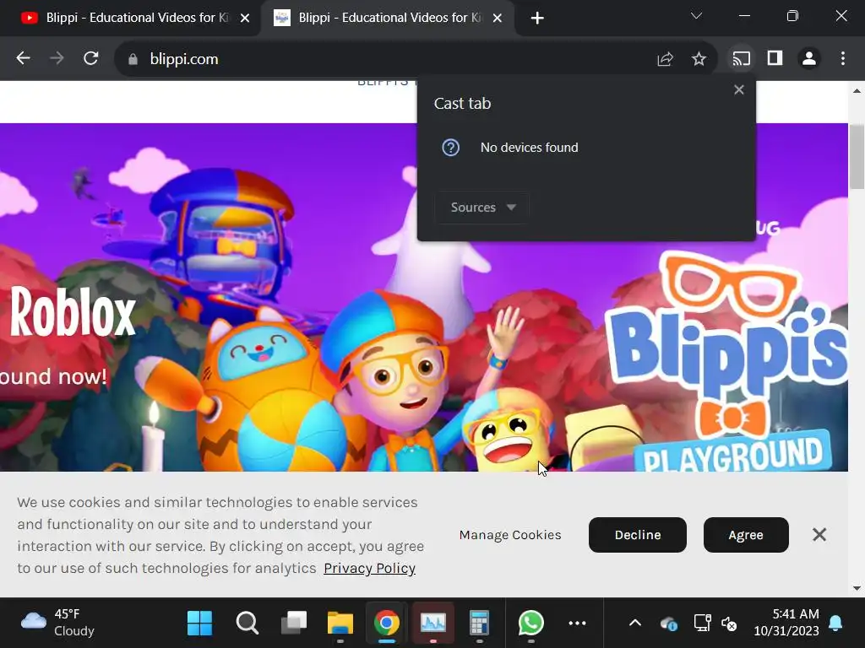Show more taskbar apps via the ellipsis
This screenshot has height=648, width=865.
click(x=577, y=624)
